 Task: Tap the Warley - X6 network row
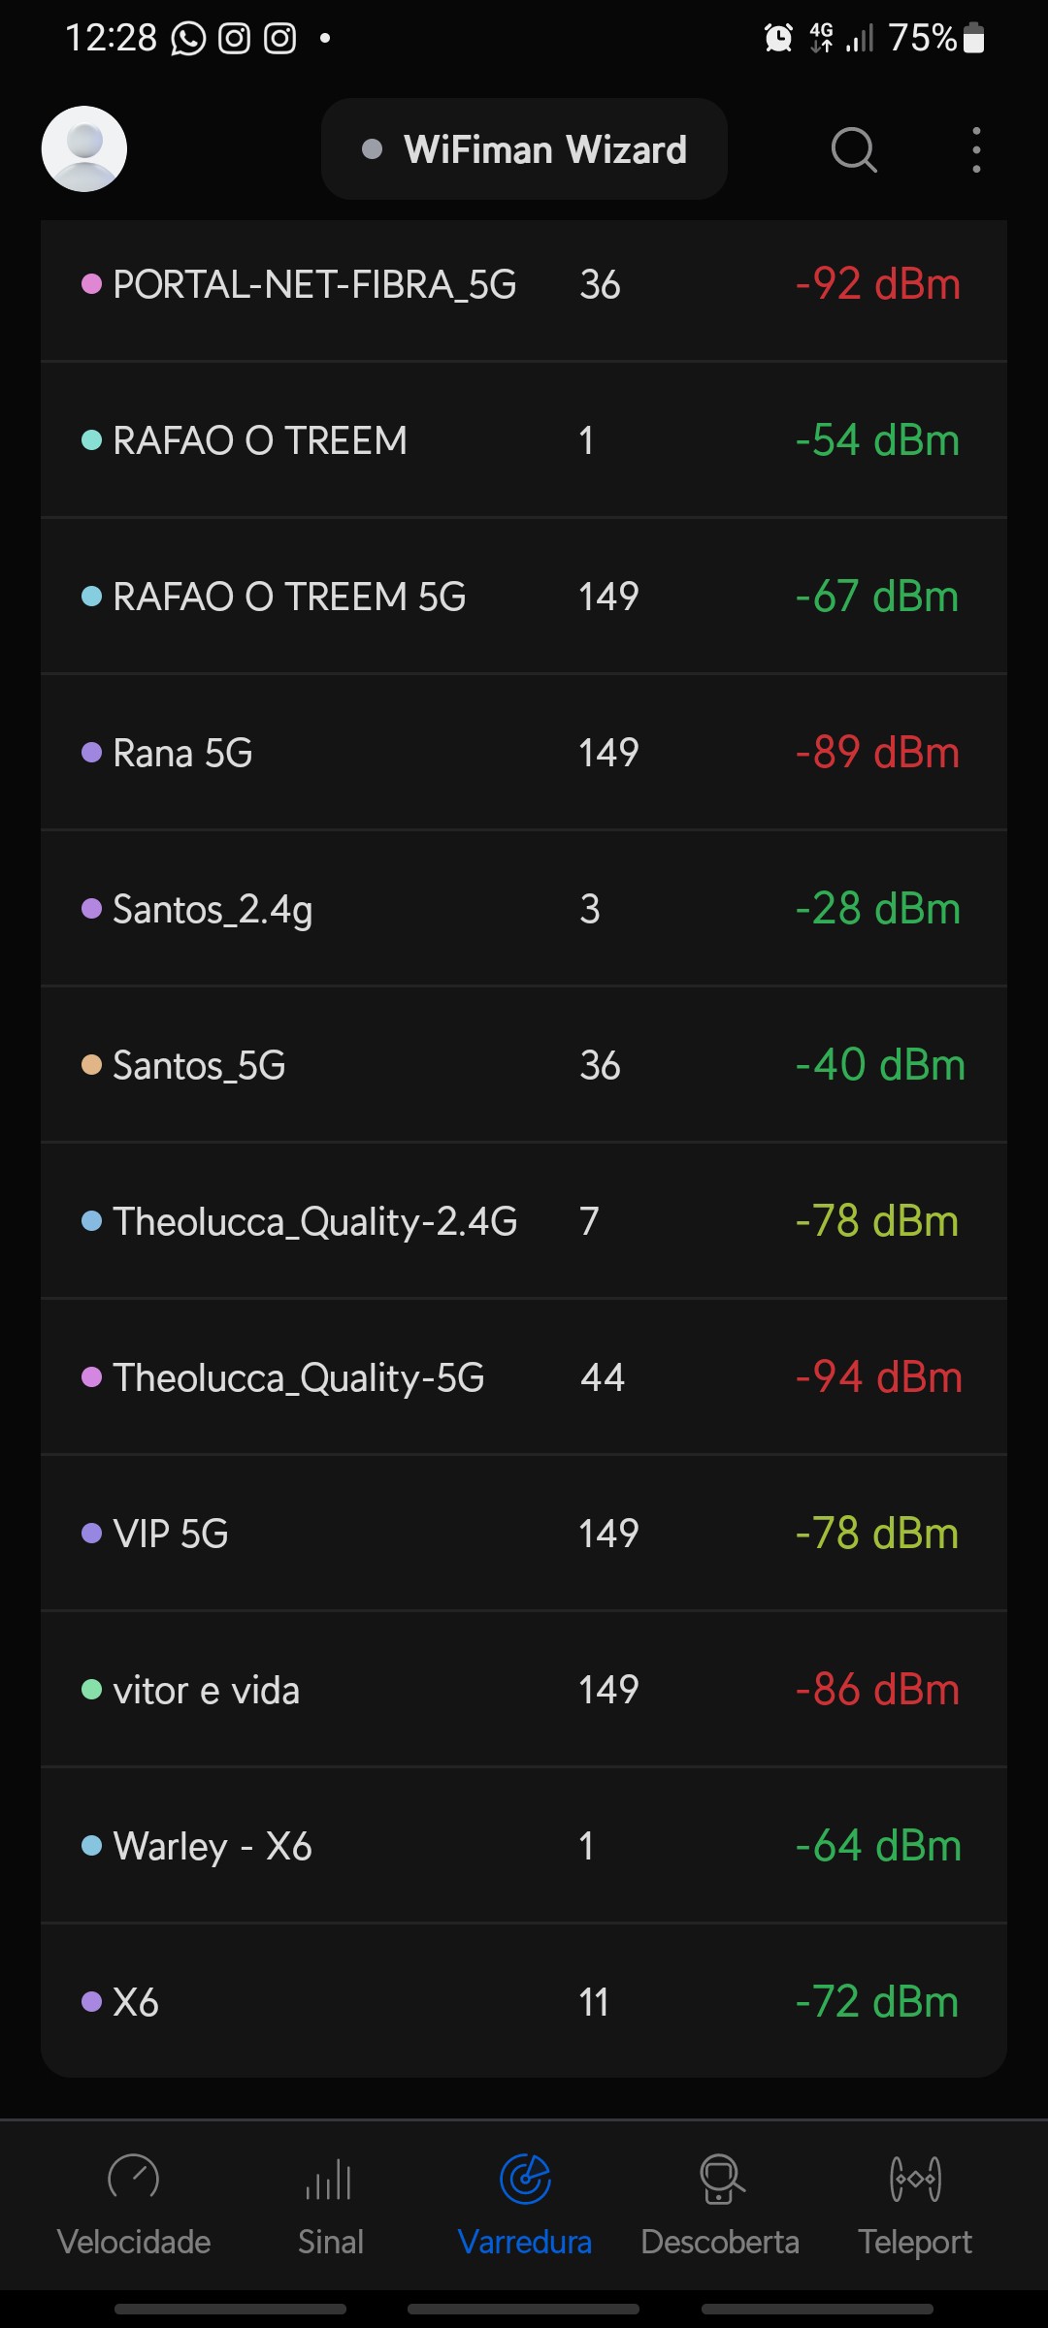click(524, 1846)
